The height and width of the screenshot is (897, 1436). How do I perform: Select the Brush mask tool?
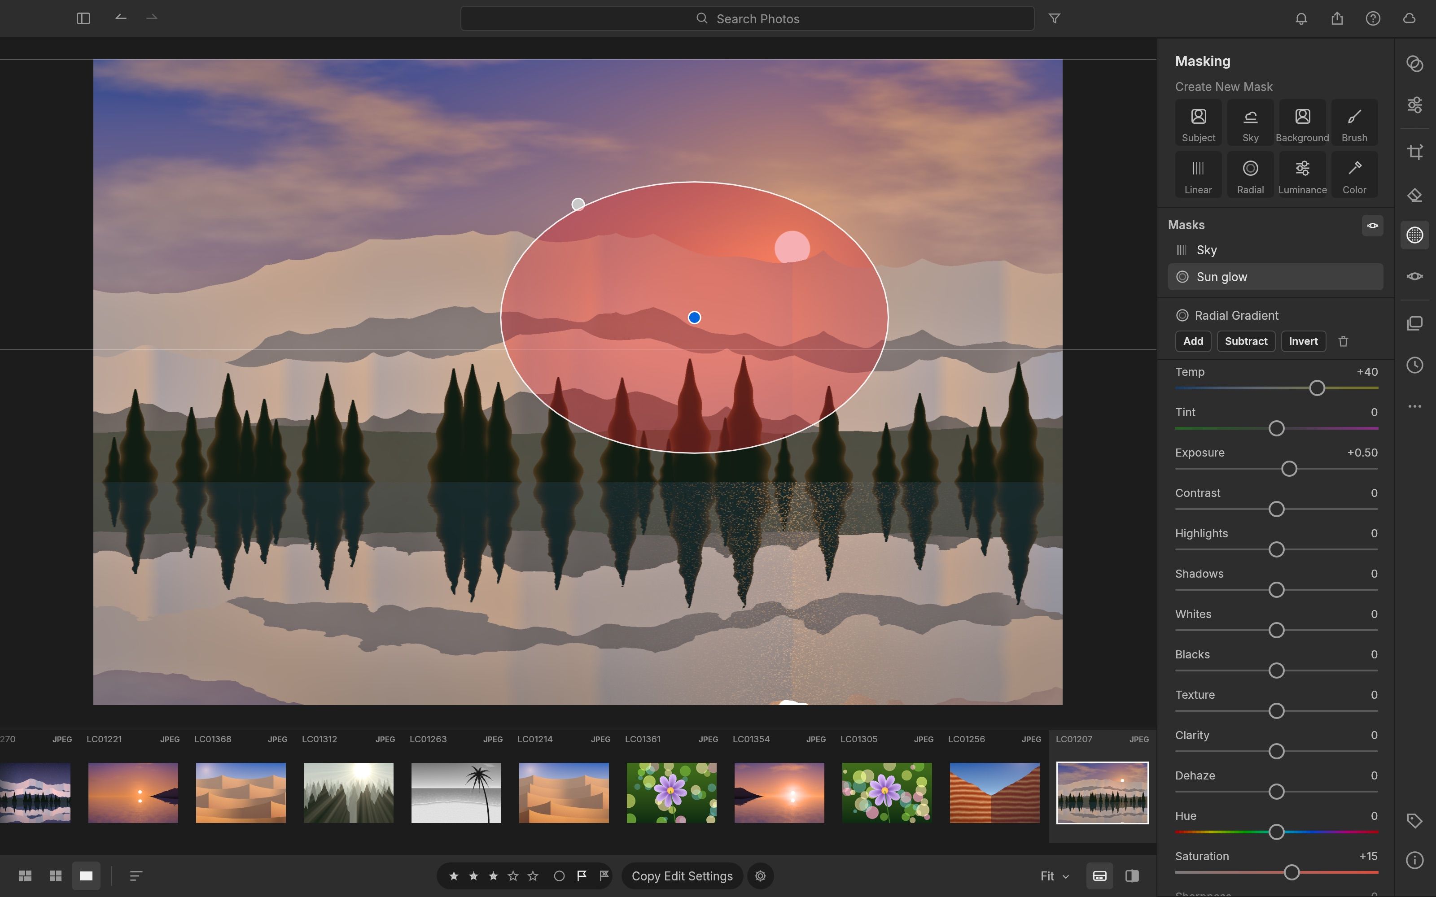(1355, 123)
